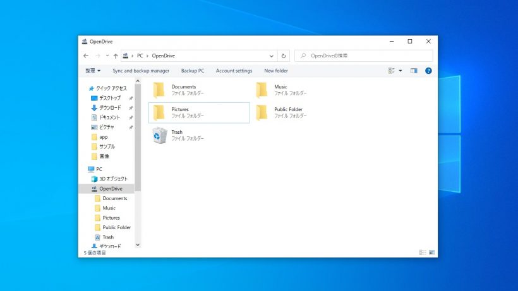Screen dimensions: 518x291
Task: Switch to details view in status bar
Action: click(423, 252)
